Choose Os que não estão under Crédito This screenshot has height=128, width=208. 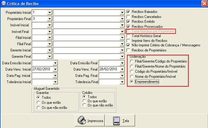coord(84,105)
